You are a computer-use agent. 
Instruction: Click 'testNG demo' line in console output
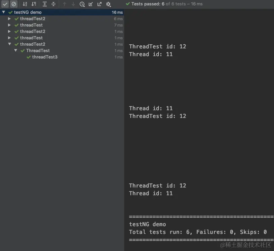click(148, 224)
